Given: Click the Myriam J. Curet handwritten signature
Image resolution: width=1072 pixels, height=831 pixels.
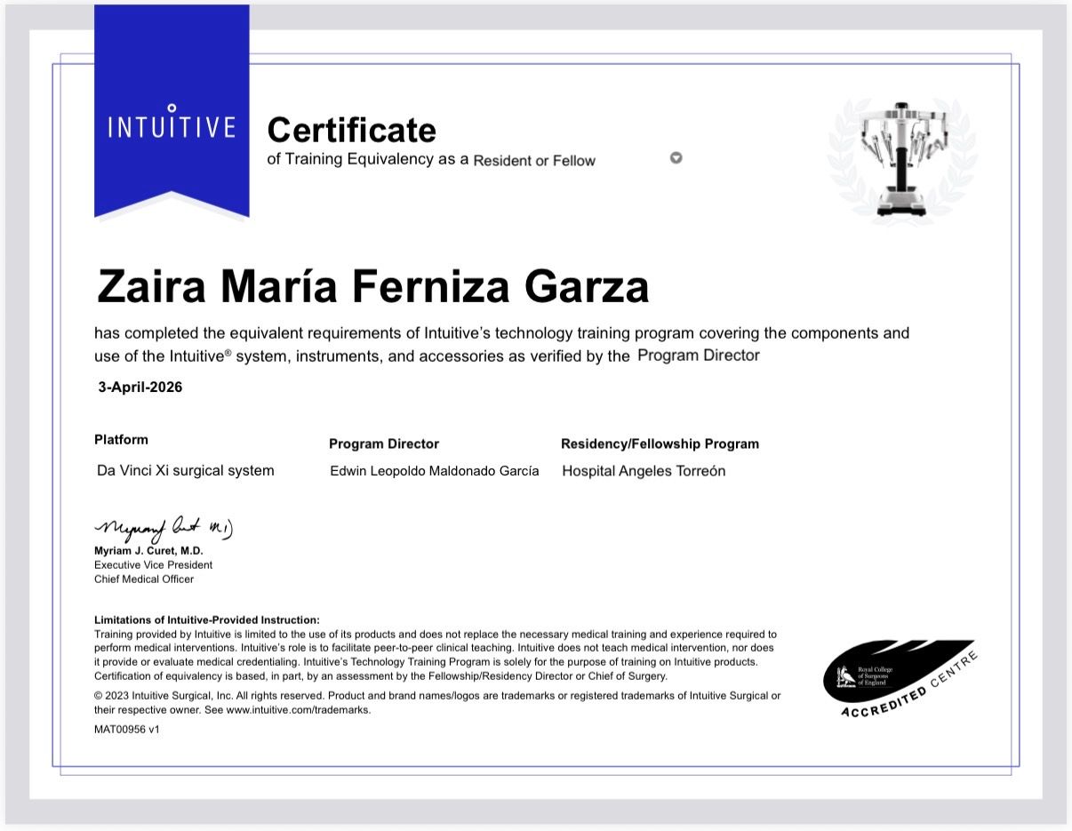Looking at the screenshot, I should [x=164, y=530].
